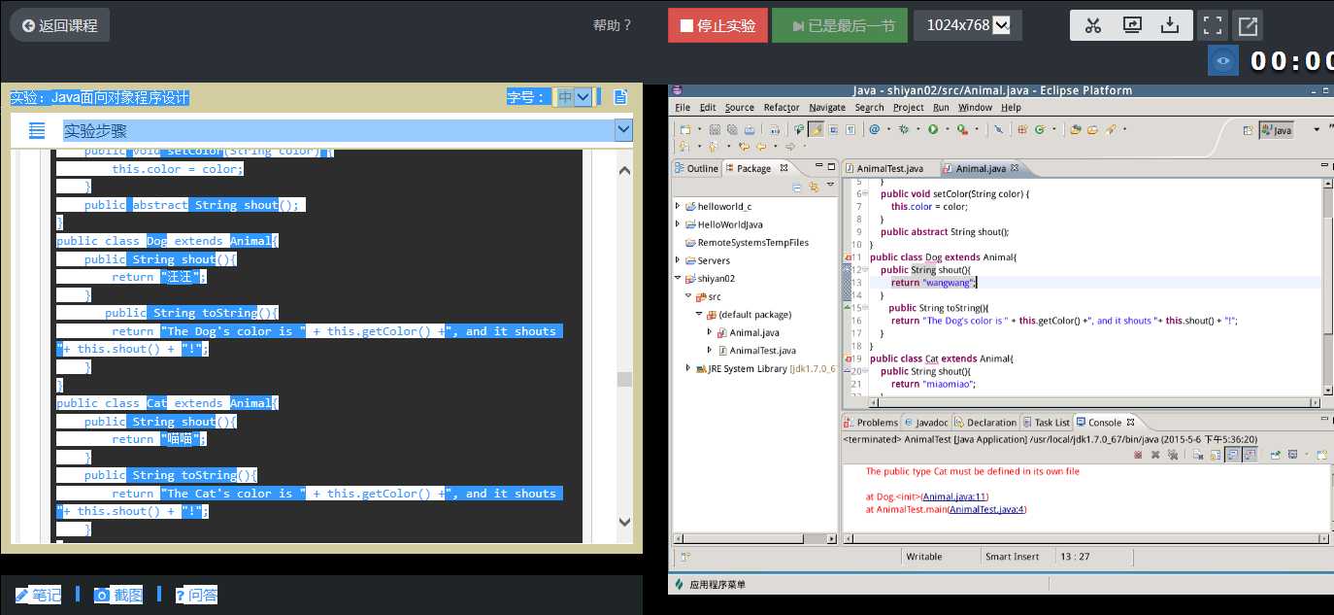The image size is (1334, 615).
Task: Expand JRE System Library node
Action: point(688,368)
